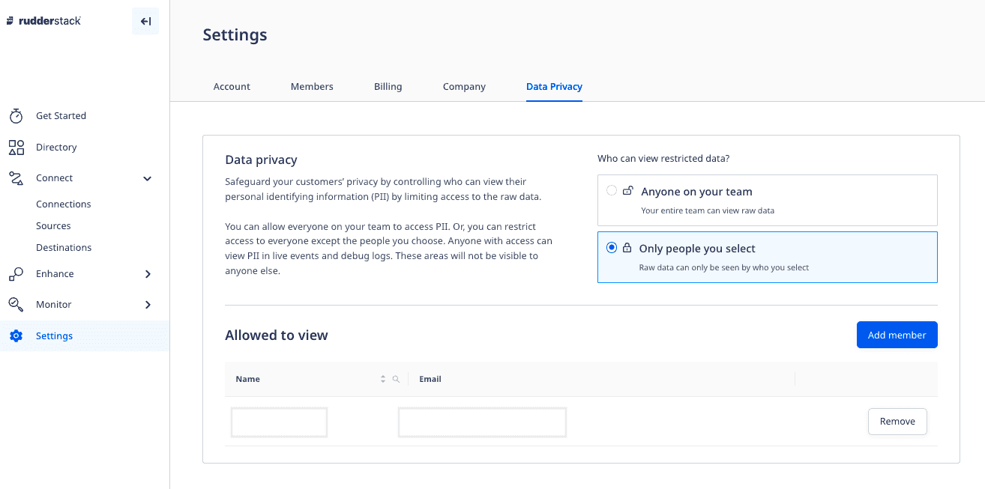The height and width of the screenshot is (489, 985).
Task: Collapse the sidebar with the arrow icon
Action: click(145, 22)
